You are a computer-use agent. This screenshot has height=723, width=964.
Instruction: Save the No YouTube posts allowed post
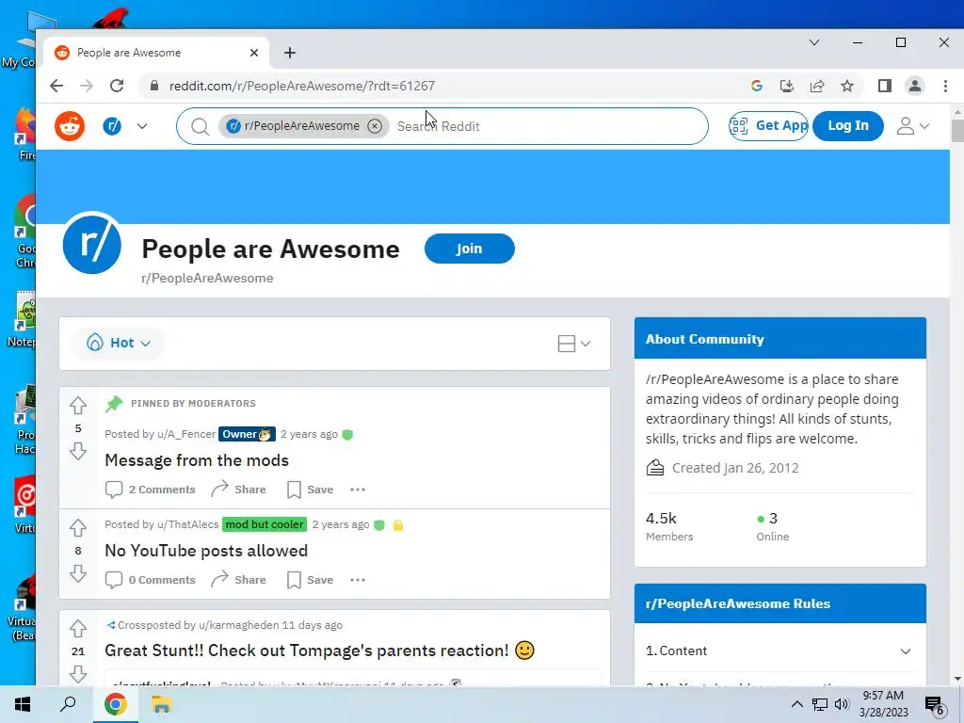tap(311, 580)
